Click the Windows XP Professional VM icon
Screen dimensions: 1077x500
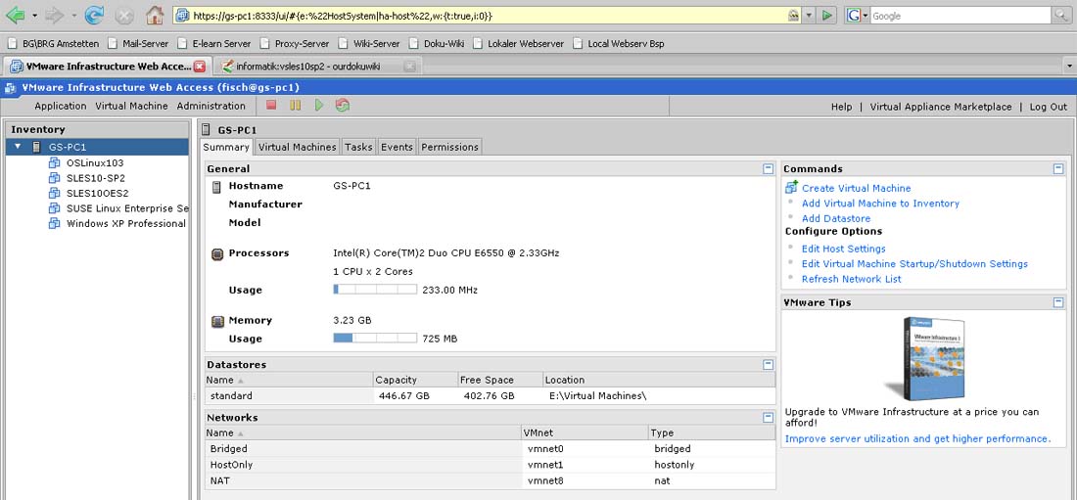(54, 223)
